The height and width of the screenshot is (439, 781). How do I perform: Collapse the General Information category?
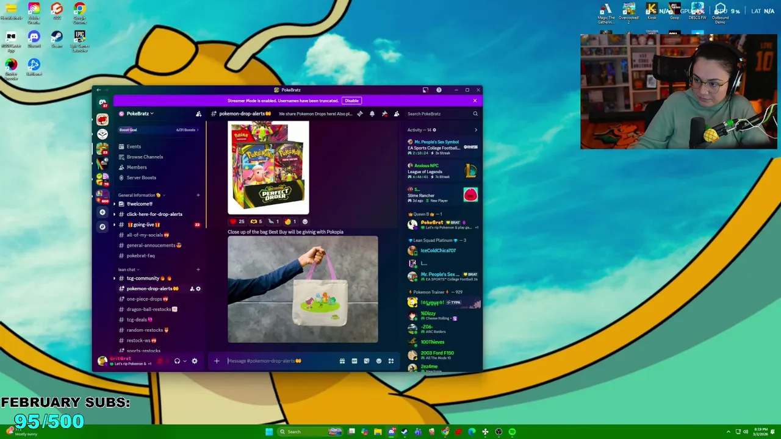click(142, 195)
